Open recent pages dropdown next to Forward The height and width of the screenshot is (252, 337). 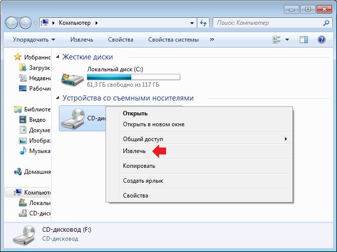point(35,23)
